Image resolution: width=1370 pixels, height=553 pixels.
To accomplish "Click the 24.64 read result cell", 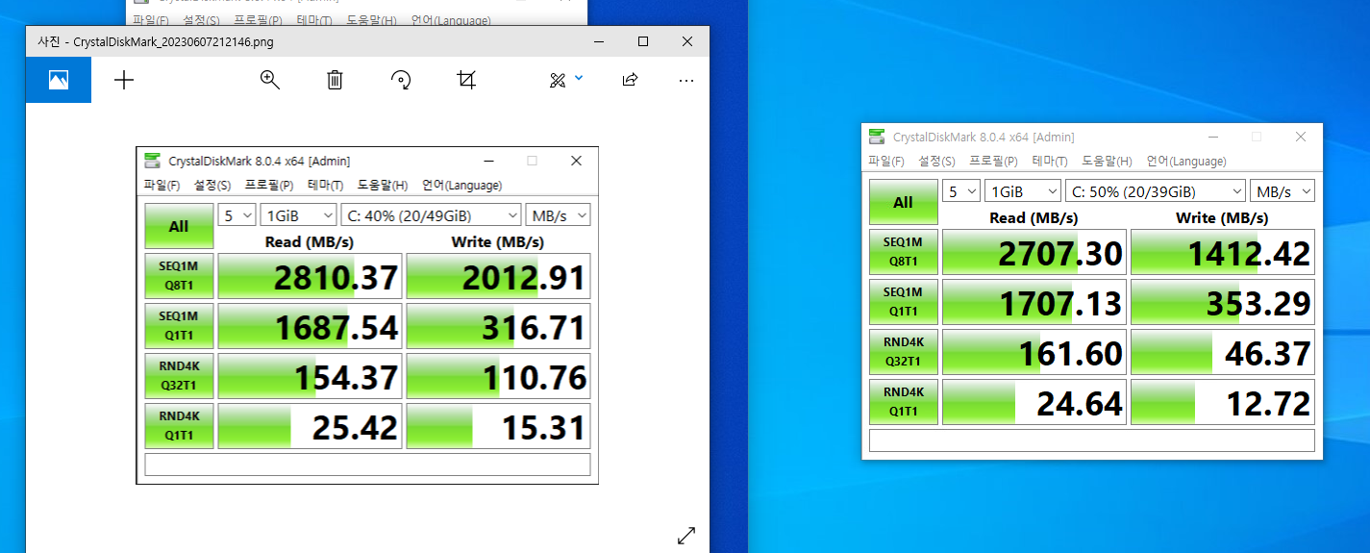I will (x=1034, y=402).
